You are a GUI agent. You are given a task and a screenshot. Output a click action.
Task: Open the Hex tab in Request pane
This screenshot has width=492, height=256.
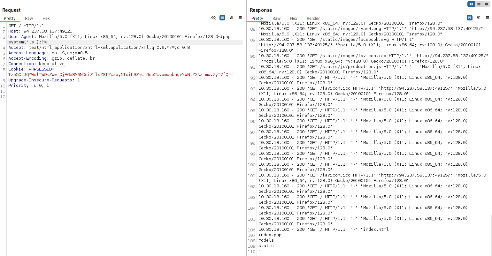[46, 19]
